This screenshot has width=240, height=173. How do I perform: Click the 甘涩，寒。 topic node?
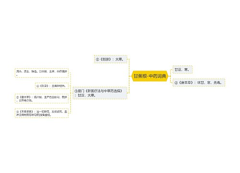coord(182,70)
